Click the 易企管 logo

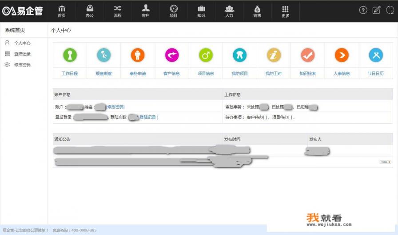[22, 11]
